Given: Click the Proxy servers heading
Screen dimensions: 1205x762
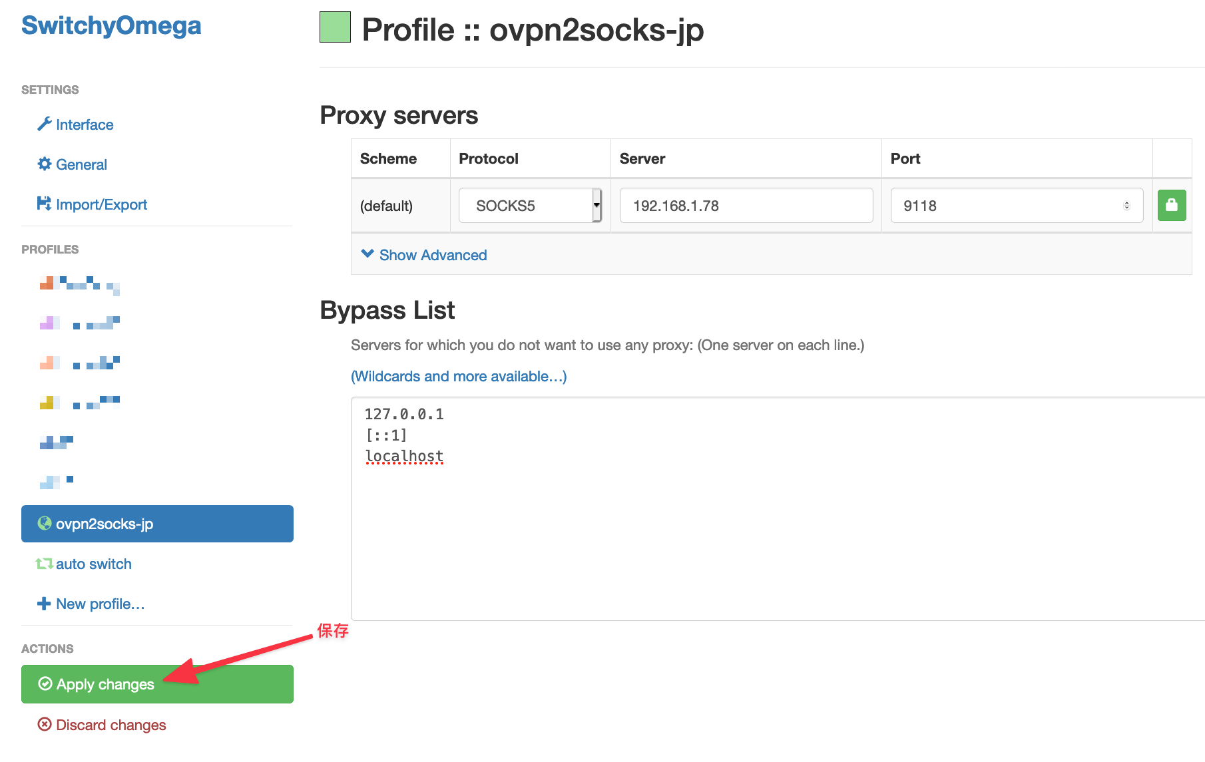Looking at the screenshot, I should pyautogui.click(x=399, y=115).
